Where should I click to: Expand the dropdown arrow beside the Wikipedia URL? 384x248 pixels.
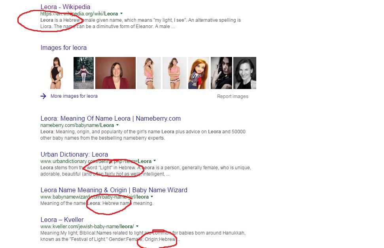pos(121,13)
